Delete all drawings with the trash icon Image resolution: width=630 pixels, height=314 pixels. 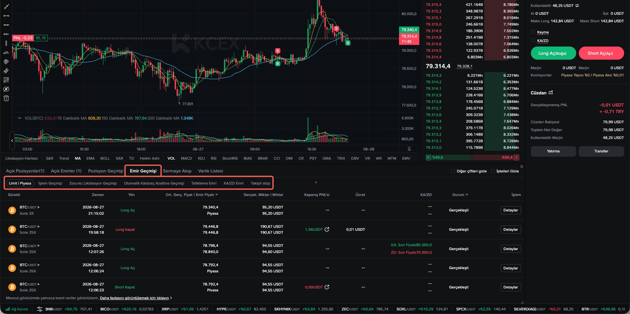[x=6, y=98]
